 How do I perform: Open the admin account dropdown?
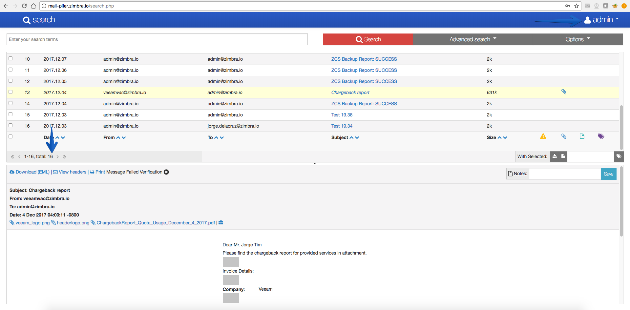coord(602,20)
